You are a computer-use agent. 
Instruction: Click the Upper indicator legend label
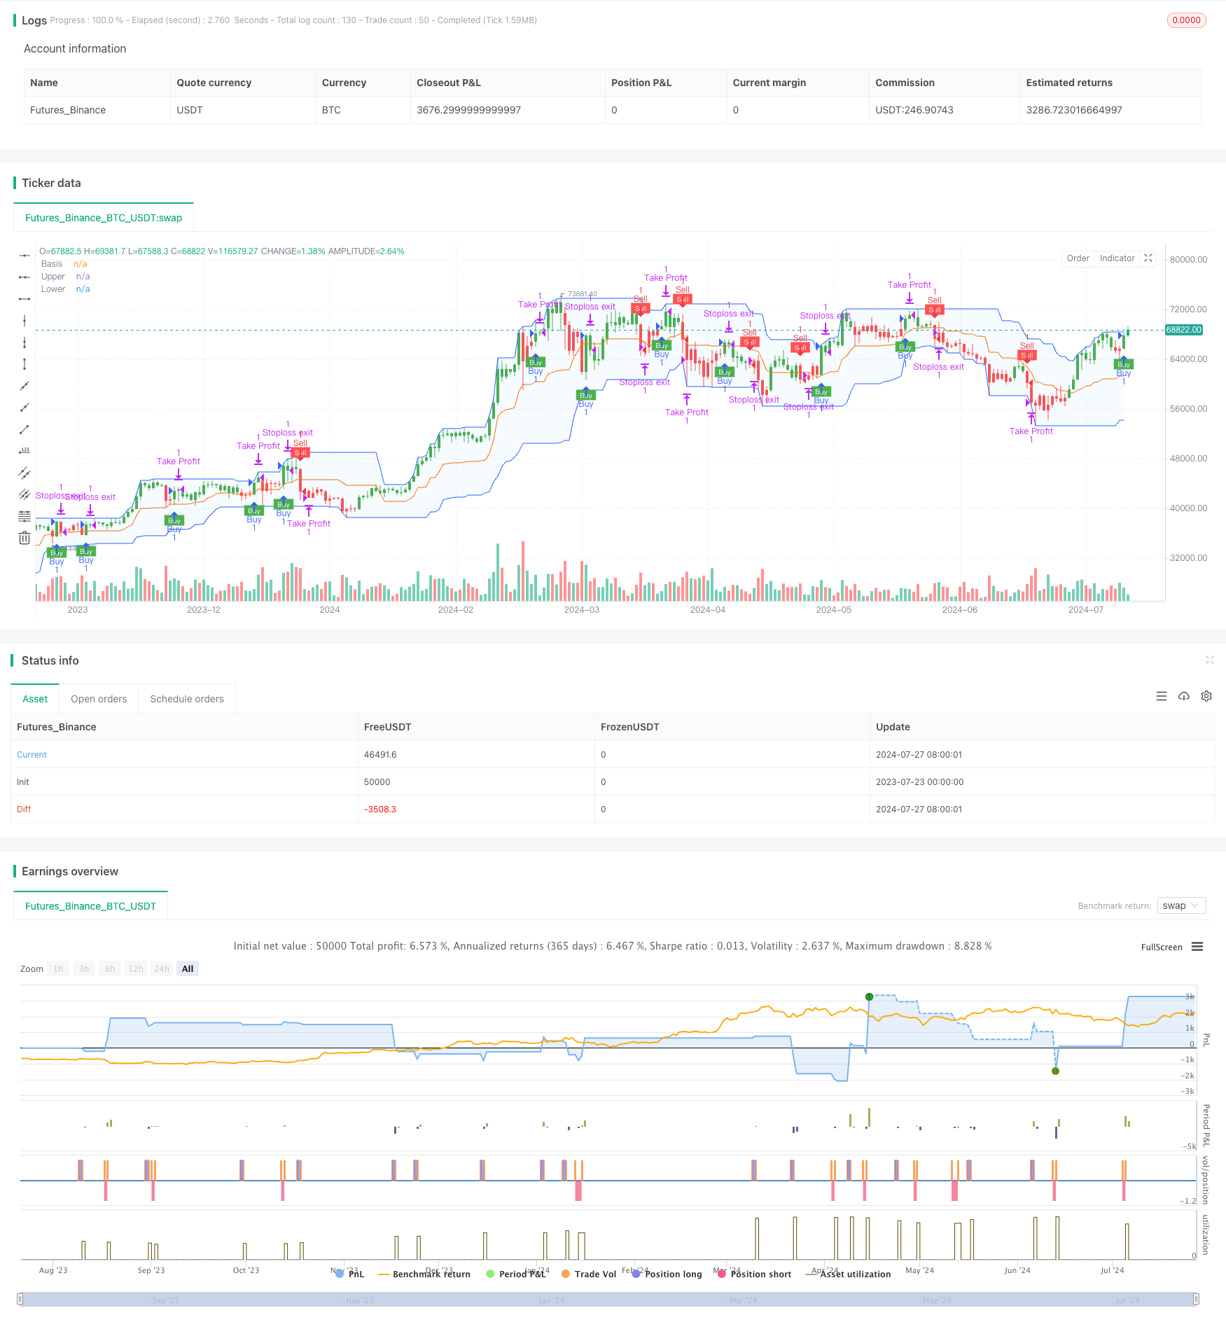(53, 277)
